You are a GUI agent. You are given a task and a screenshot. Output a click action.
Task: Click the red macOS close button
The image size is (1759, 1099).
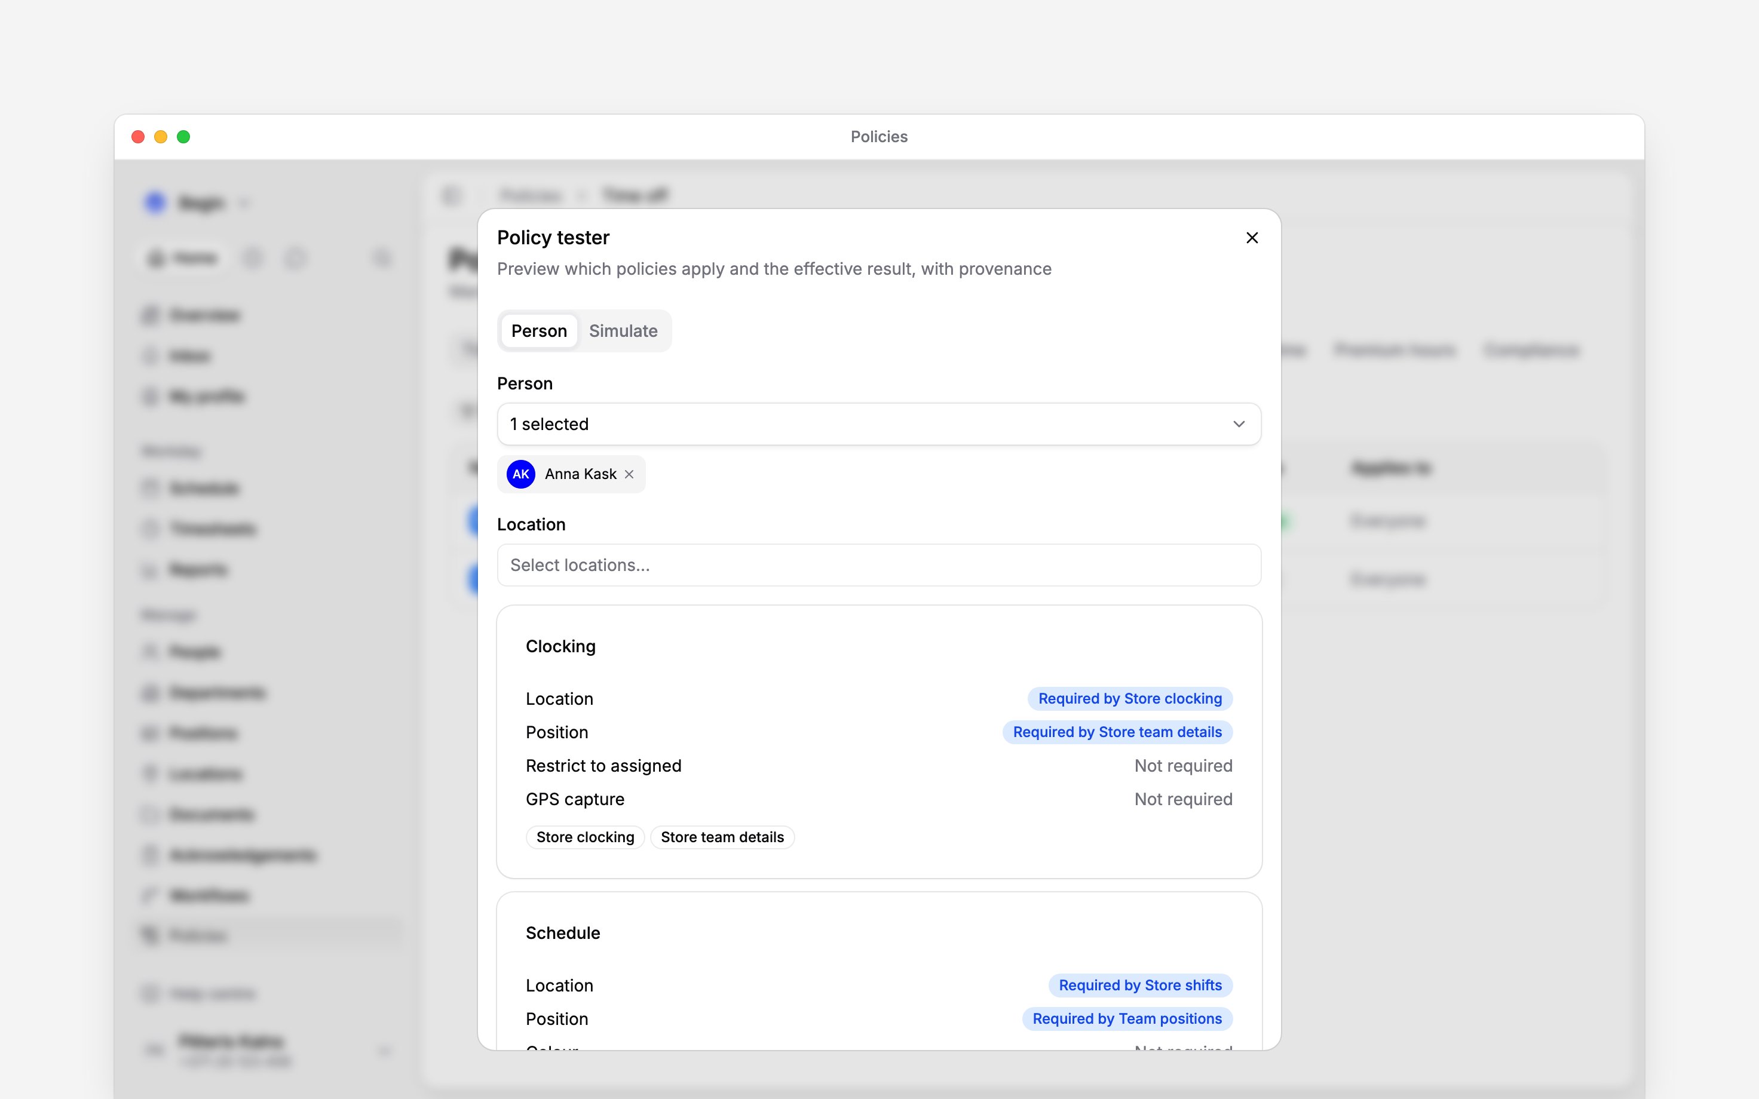(138, 137)
